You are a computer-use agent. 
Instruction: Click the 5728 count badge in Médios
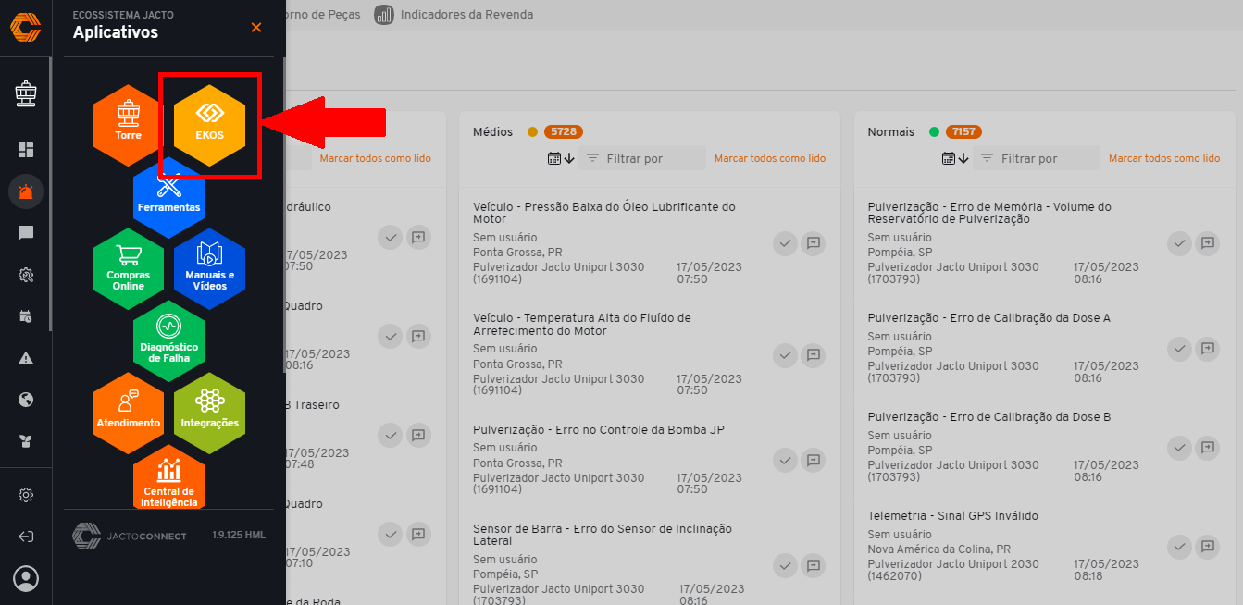pos(564,132)
